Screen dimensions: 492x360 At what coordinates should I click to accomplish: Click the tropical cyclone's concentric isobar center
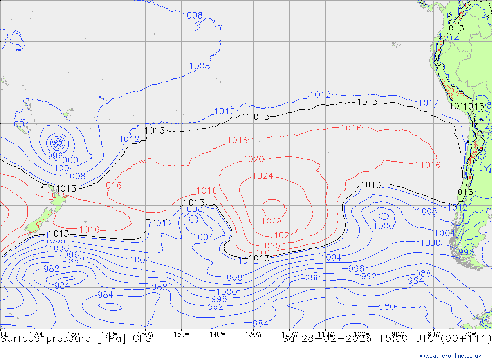tap(58, 143)
